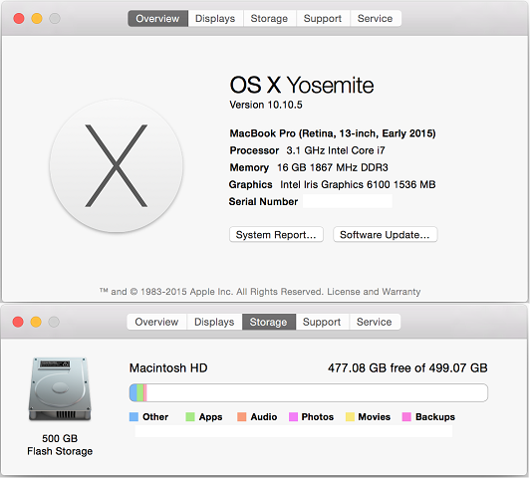This screenshot has width=530, height=478.
Task: Open Service tab in Storage window
Action: click(375, 322)
